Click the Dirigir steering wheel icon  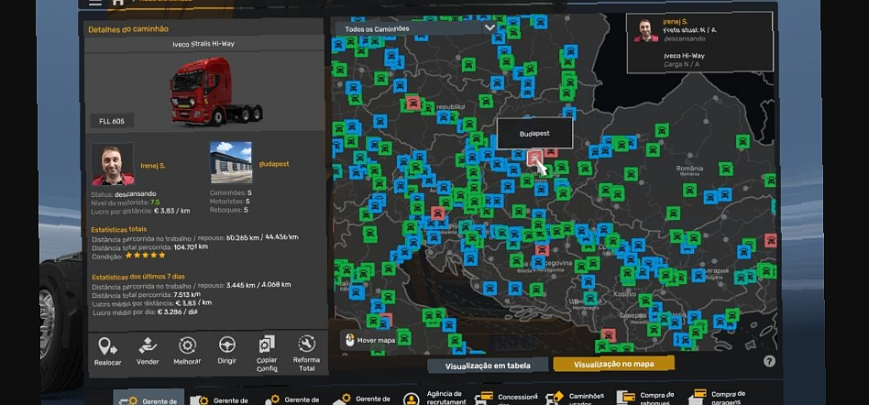click(226, 345)
